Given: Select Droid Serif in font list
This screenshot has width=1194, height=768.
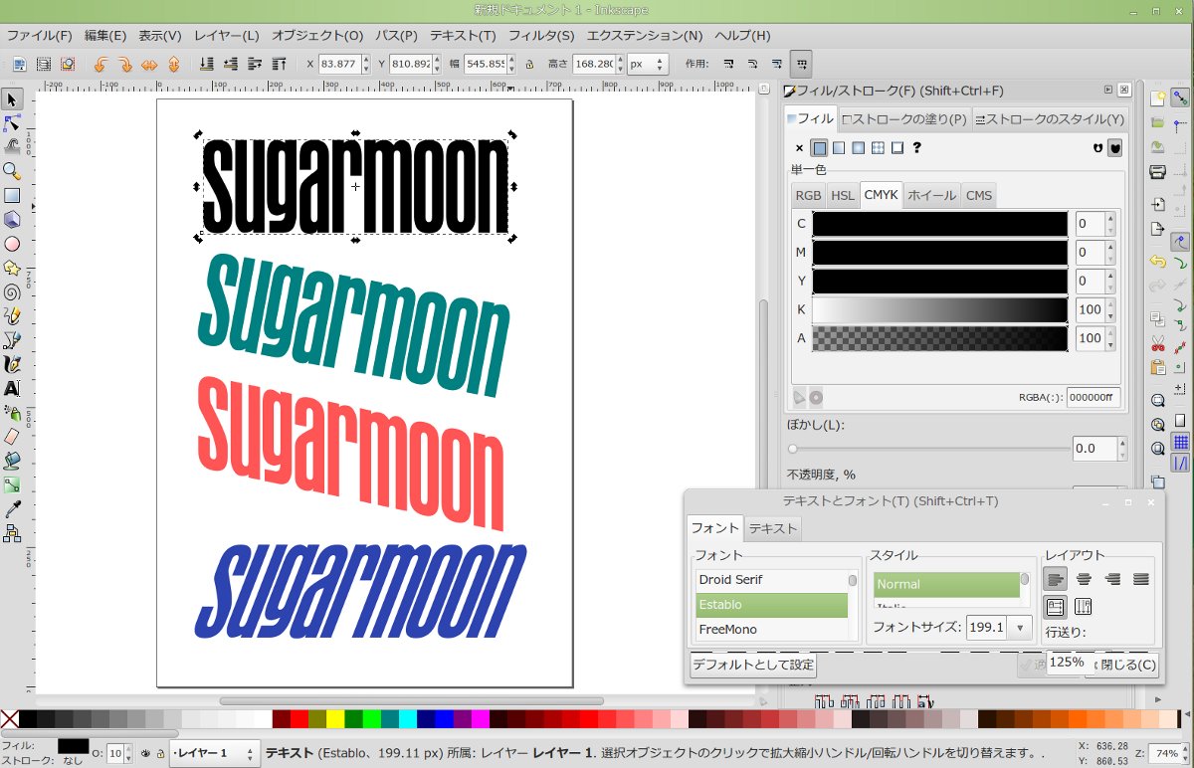Looking at the screenshot, I should point(771,580).
